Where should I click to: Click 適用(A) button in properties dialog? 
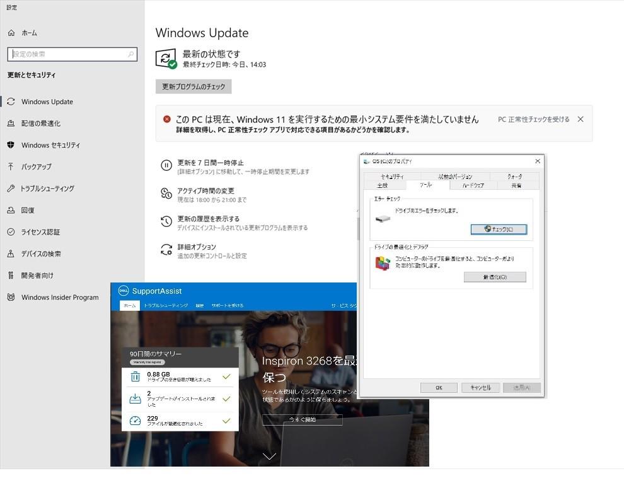point(522,387)
